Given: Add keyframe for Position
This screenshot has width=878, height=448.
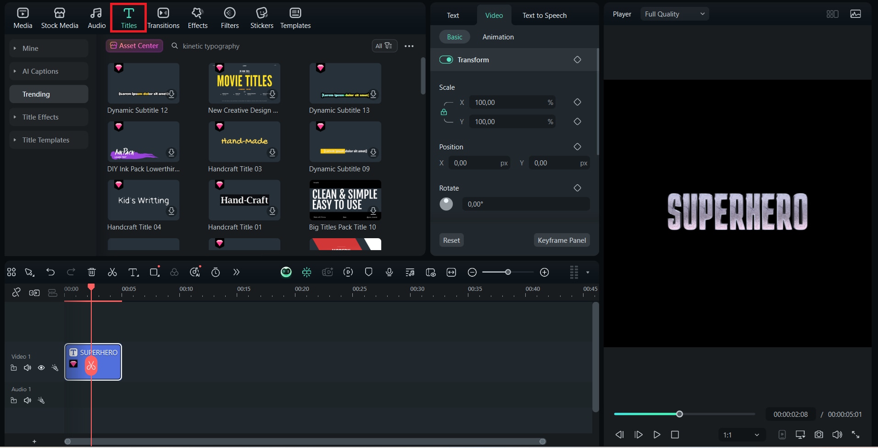Looking at the screenshot, I should [x=578, y=147].
